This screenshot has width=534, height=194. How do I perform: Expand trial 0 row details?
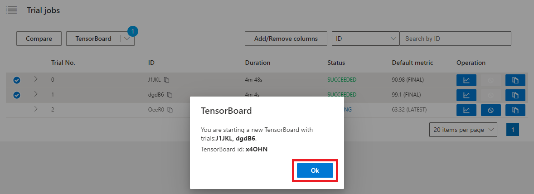(x=36, y=79)
